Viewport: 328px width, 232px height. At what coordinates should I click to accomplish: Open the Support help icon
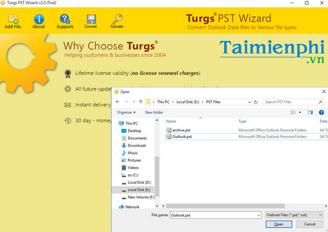65,21
